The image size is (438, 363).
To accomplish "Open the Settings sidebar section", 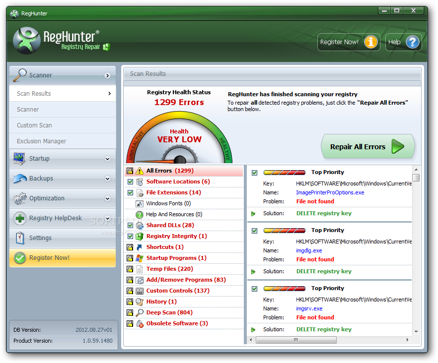I will (x=63, y=238).
